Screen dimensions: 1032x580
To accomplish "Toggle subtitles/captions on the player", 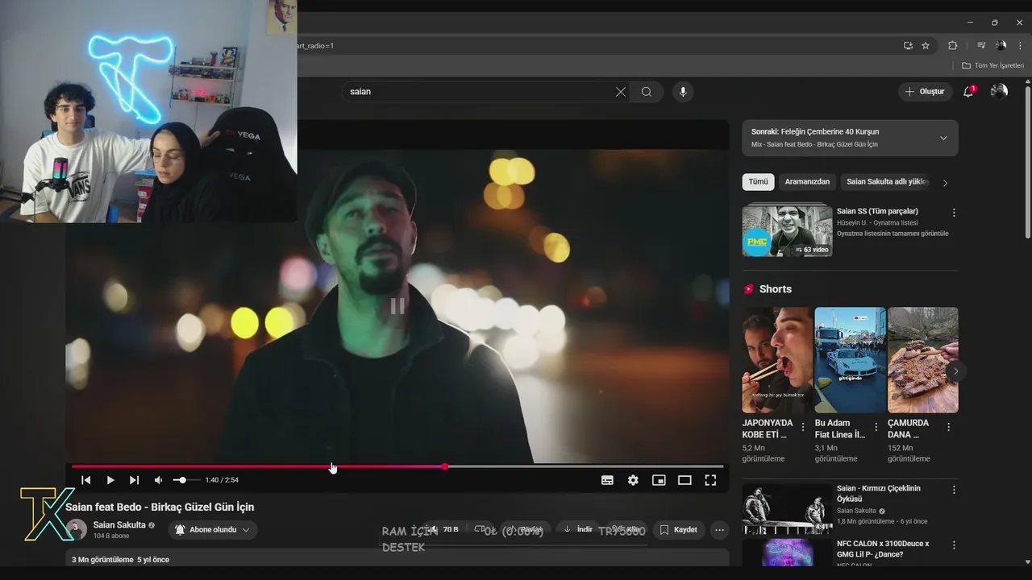I will tap(607, 480).
